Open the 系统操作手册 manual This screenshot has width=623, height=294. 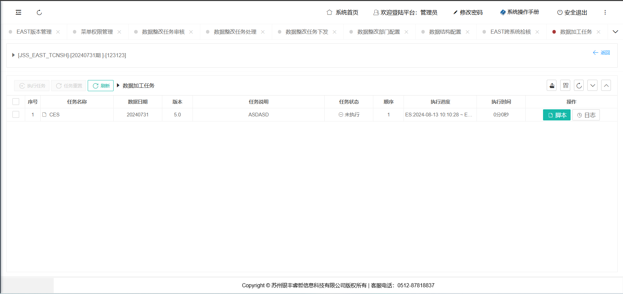(x=520, y=12)
